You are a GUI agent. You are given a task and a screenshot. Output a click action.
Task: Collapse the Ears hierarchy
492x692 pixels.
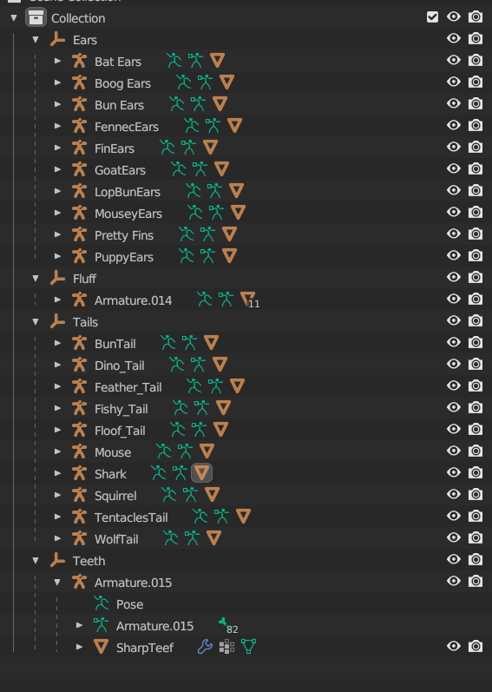point(36,40)
